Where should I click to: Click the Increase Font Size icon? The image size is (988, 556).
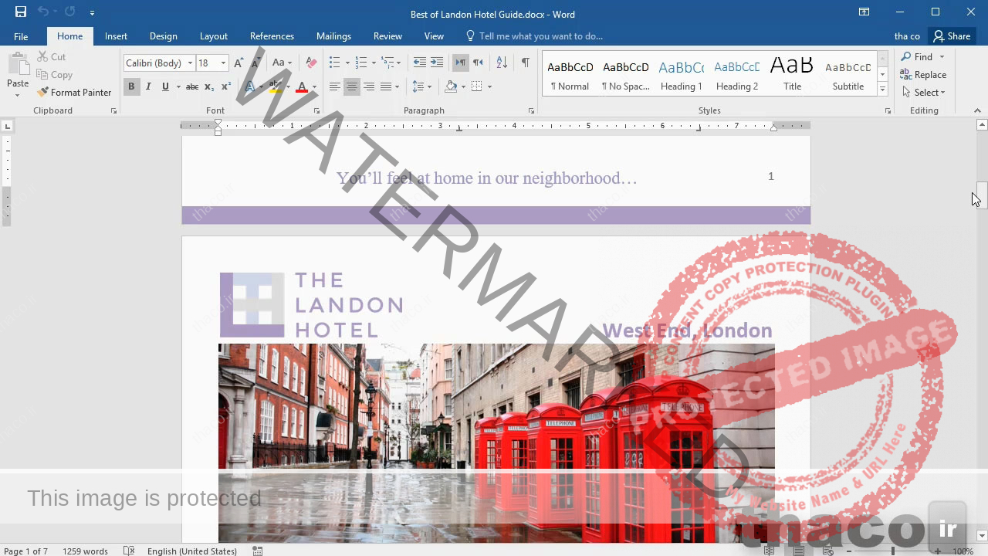click(239, 63)
